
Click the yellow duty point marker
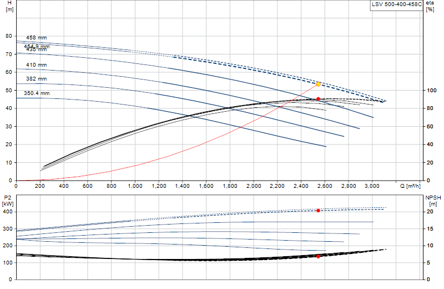tap(318, 84)
